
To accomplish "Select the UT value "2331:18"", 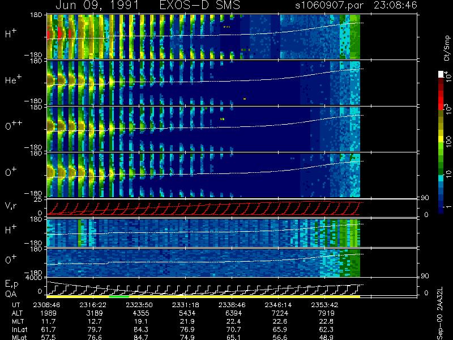I will click(186, 305).
